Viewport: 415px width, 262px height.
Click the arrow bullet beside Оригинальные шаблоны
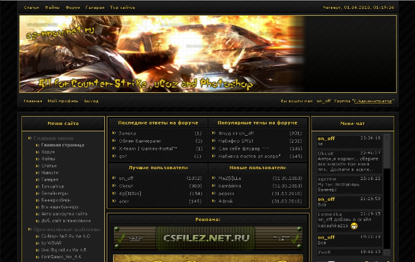click(30, 229)
